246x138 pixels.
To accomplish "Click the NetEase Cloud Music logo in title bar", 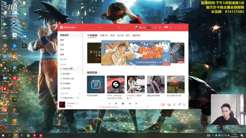I will coord(68,27).
